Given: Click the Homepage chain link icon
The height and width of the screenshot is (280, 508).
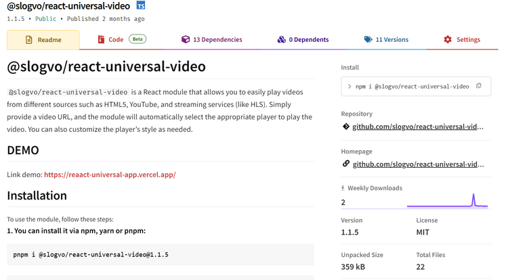Looking at the screenshot, I should 345,164.
